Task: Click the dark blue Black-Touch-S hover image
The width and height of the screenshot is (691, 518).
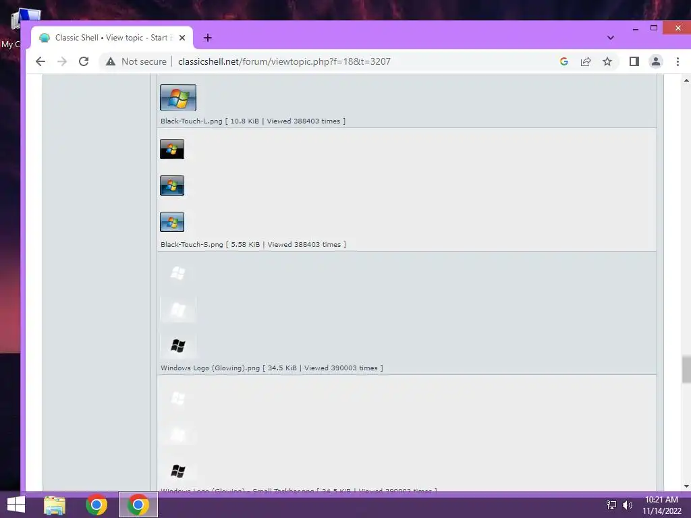Action: (172, 185)
